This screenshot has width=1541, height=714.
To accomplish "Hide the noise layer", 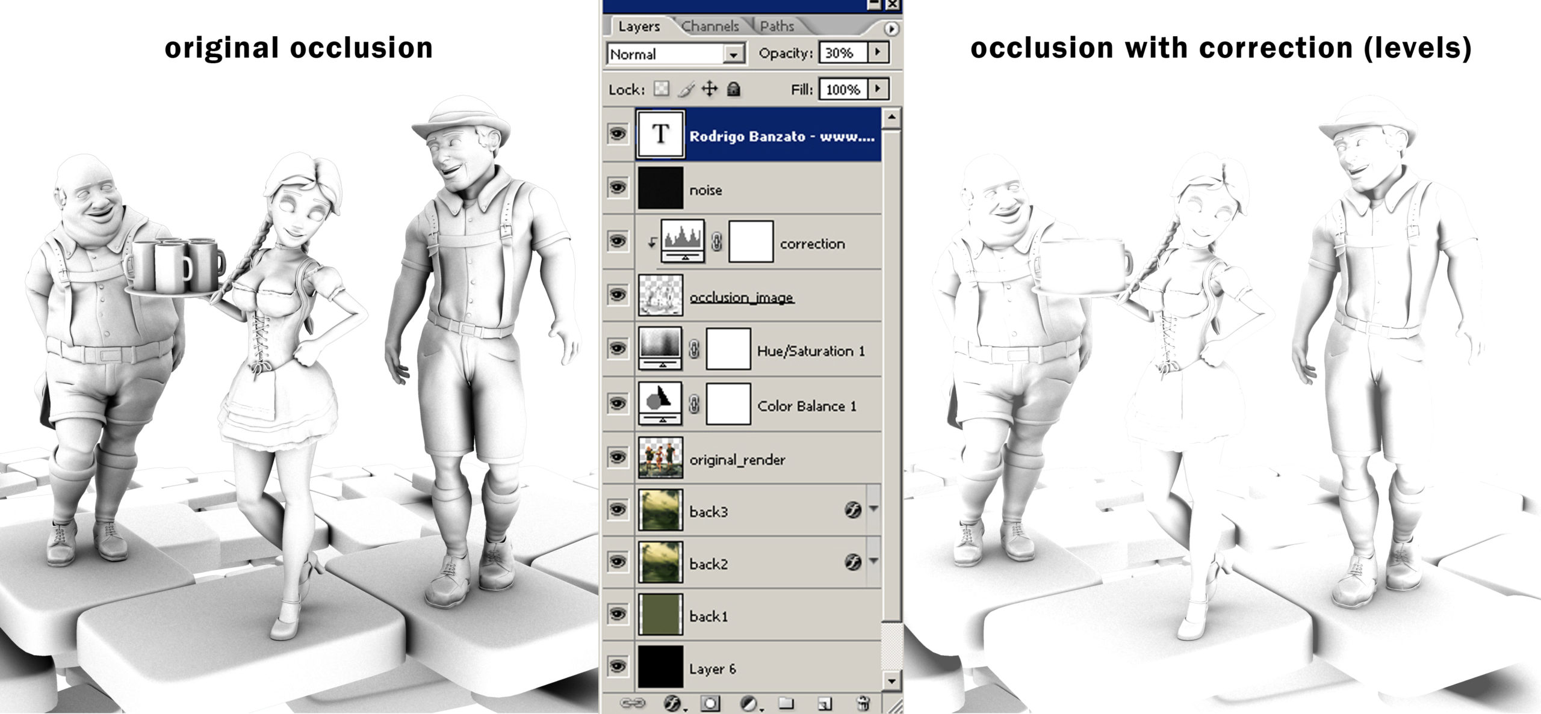I will click(618, 188).
